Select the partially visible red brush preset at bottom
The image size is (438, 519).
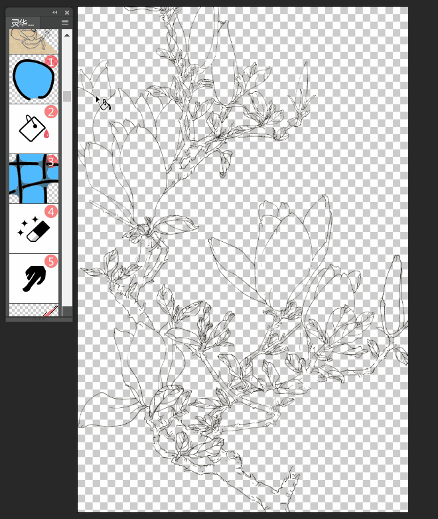[34, 310]
